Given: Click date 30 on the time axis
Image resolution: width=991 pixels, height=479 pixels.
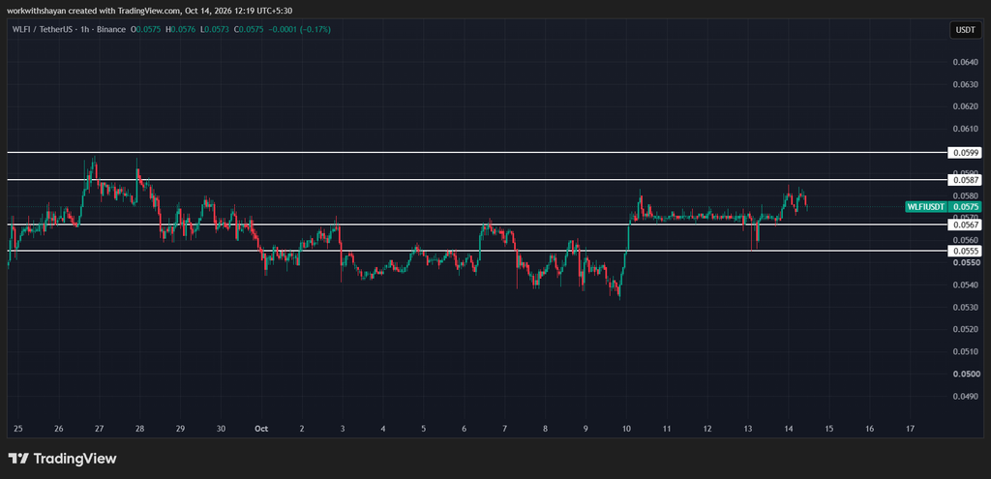Looking at the screenshot, I should tap(221, 429).
